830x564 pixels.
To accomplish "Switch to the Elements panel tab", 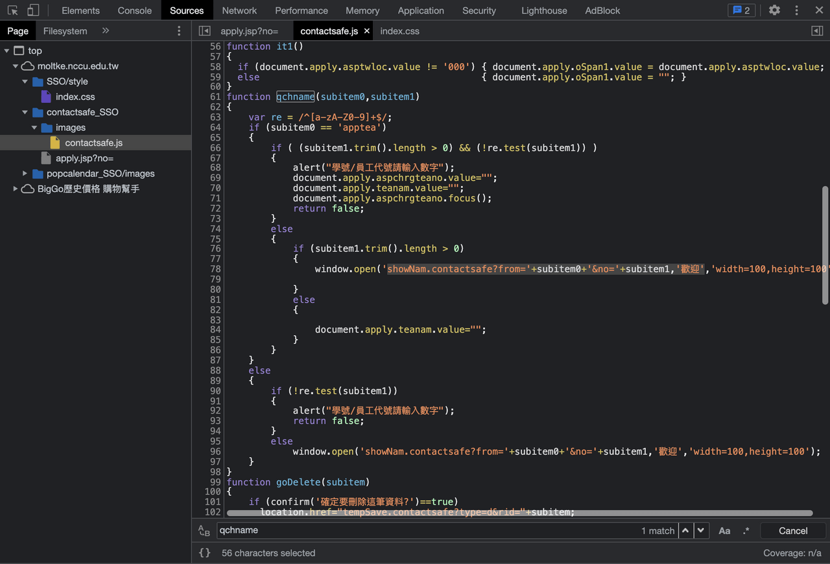I will [80, 10].
